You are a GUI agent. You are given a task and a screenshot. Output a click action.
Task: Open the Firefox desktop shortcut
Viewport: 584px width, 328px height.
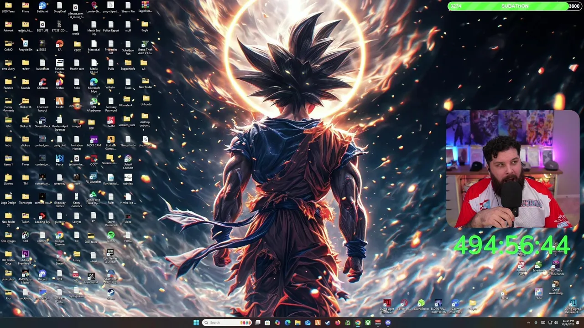pyautogui.click(x=60, y=84)
